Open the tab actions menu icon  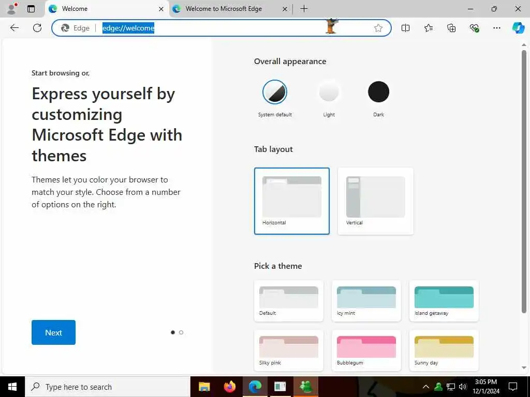pyautogui.click(x=31, y=9)
